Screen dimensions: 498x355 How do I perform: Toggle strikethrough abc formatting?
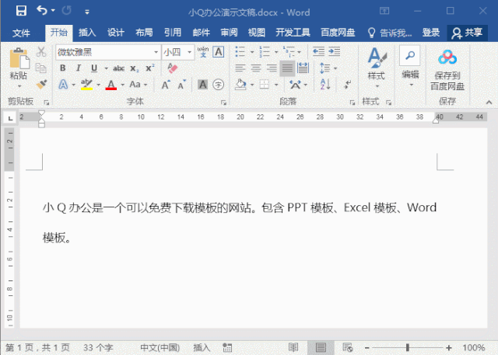[x=119, y=68]
